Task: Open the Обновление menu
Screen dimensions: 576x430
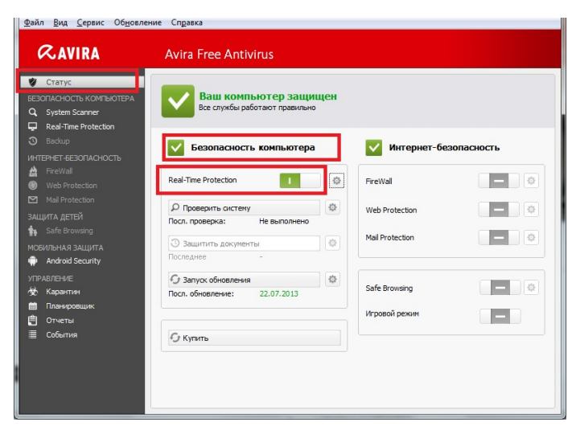Action: [x=138, y=23]
